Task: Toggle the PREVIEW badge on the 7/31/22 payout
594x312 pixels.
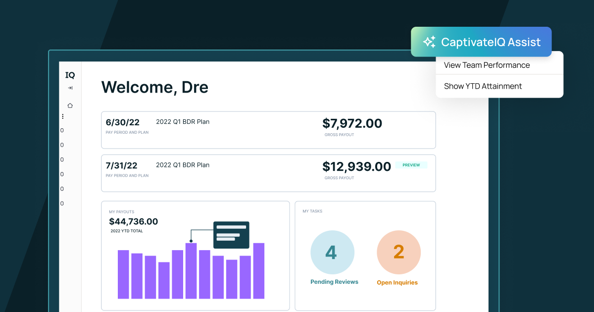Action: point(411,165)
